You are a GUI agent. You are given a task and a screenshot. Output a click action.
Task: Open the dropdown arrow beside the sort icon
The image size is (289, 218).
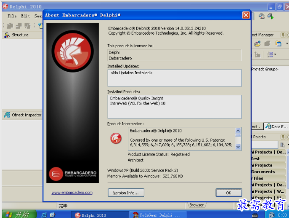tap(275, 54)
